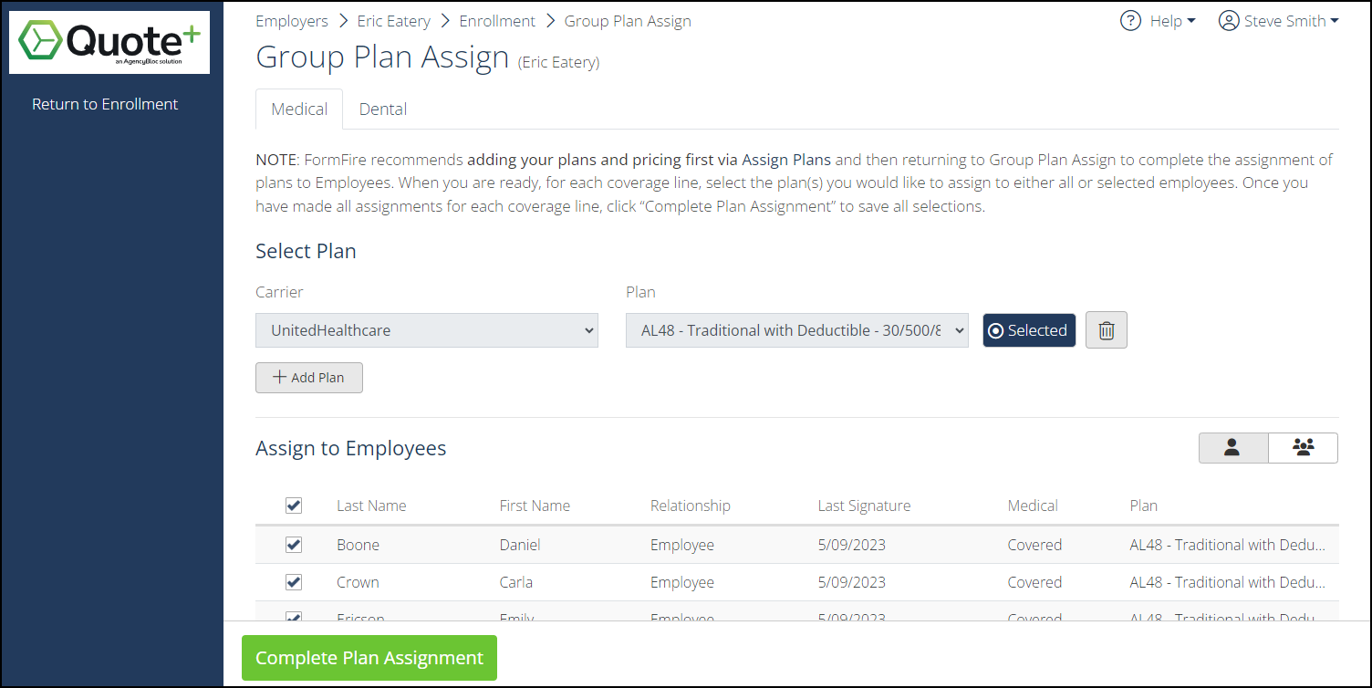The width and height of the screenshot is (1372, 688).
Task: Click the plus icon on Add Plan
Action: coord(281,377)
